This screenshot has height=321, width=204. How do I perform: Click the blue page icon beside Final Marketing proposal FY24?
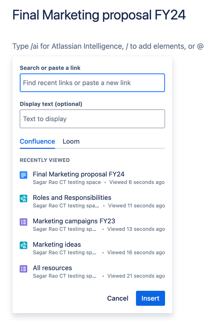pos(23,175)
